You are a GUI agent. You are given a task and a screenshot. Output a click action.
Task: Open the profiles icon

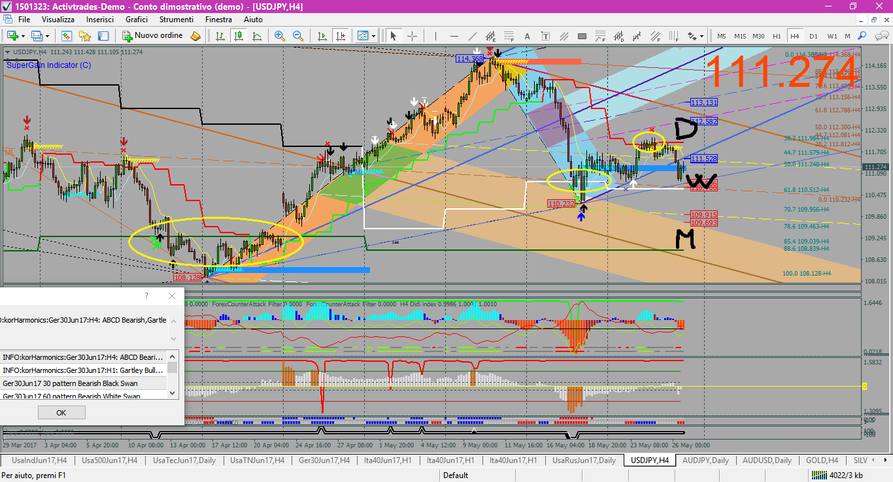point(37,36)
